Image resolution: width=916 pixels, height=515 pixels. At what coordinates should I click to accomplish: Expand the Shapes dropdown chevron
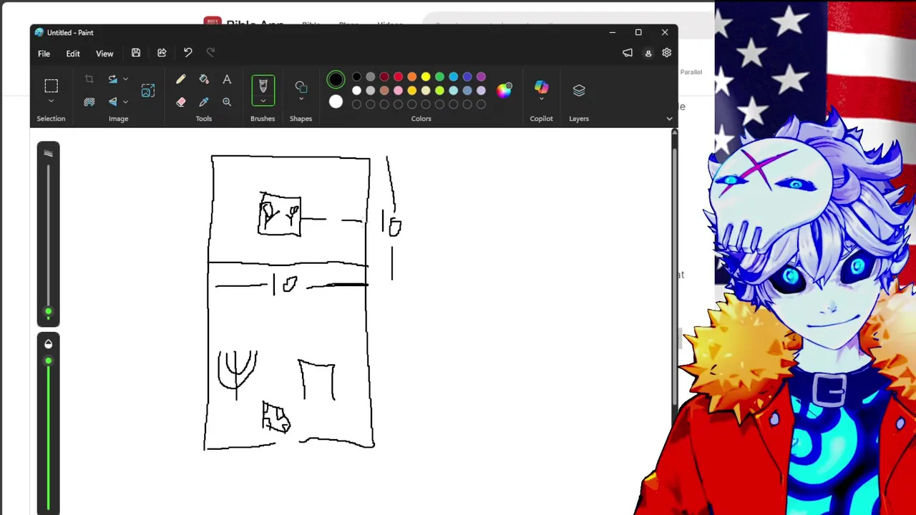[301, 99]
